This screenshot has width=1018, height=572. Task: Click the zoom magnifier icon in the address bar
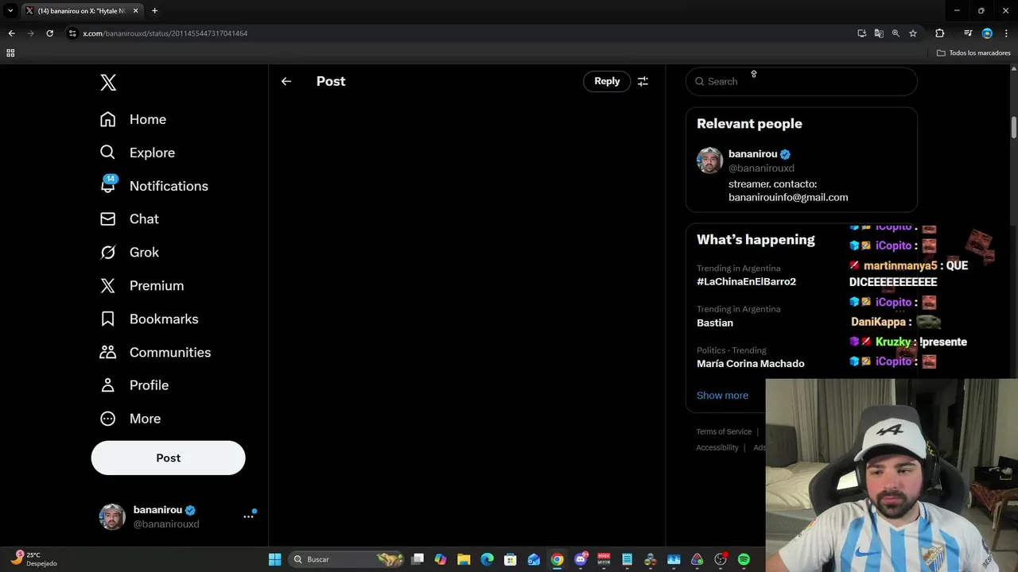click(x=896, y=33)
